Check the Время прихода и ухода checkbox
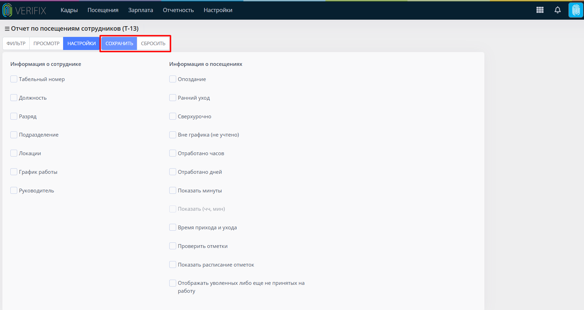The width and height of the screenshot is (584, 310). pyautogui.click(x=173, y=227)
